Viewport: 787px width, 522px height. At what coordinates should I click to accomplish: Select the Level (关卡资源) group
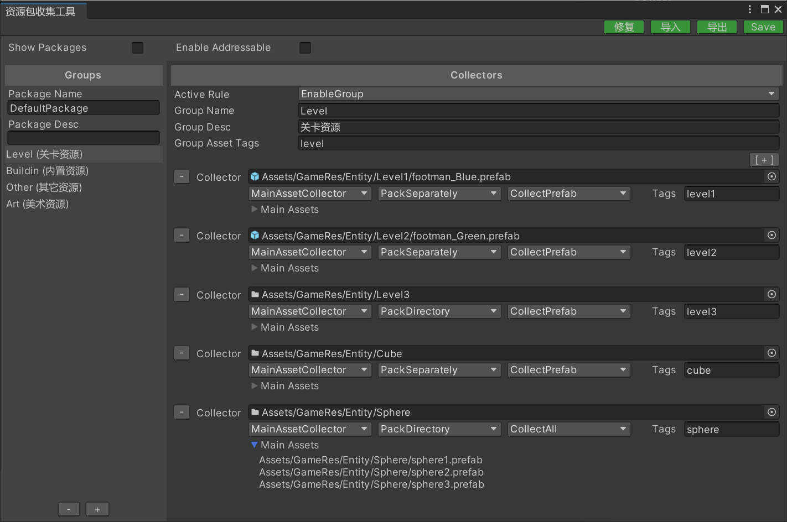click(83, 154)
